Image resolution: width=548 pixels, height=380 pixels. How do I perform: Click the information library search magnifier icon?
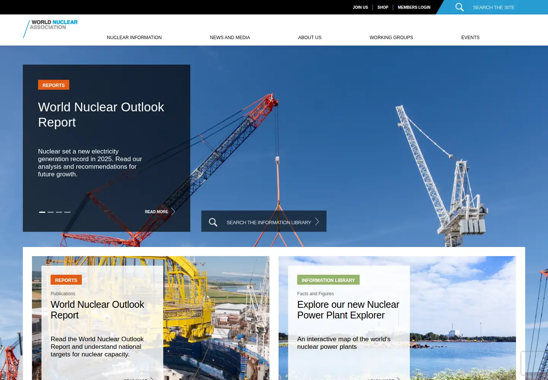click(x=213, y=222)
